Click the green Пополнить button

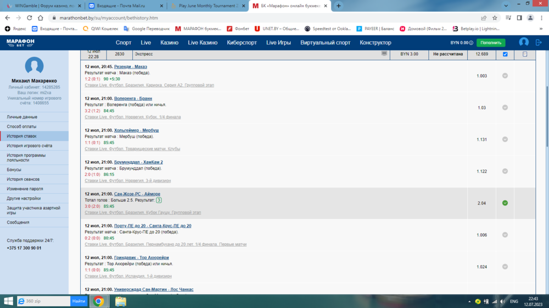pyautogui.click(x=491, y=43)
